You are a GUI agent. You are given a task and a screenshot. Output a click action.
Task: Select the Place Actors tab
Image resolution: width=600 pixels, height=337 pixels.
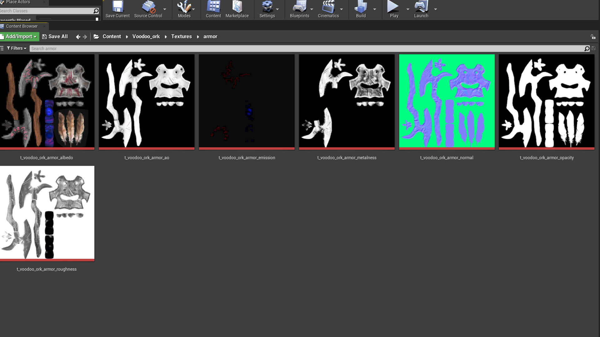coord(18,2)
